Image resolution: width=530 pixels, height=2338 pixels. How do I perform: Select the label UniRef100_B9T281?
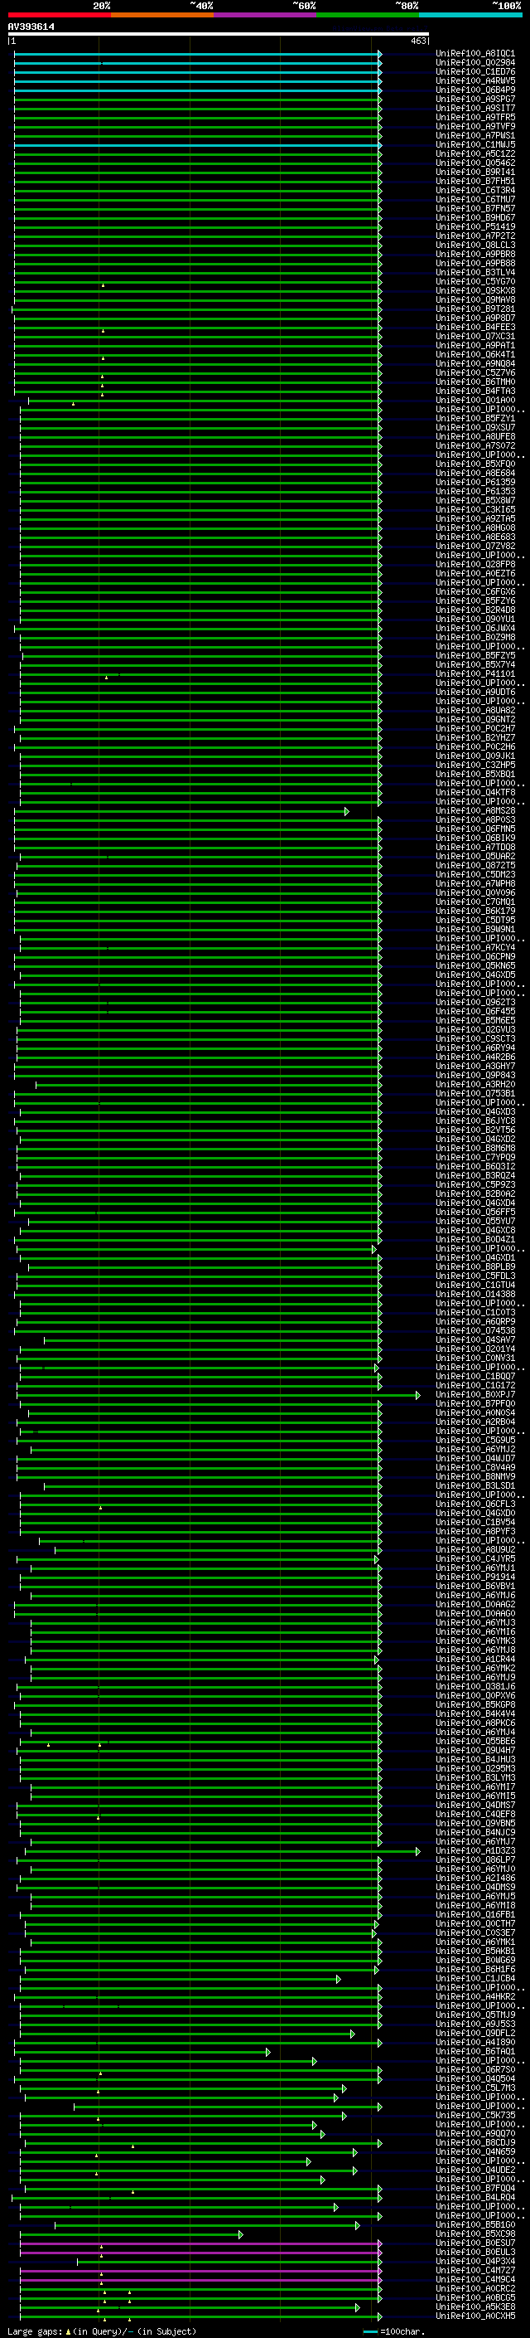pos(475,309)
